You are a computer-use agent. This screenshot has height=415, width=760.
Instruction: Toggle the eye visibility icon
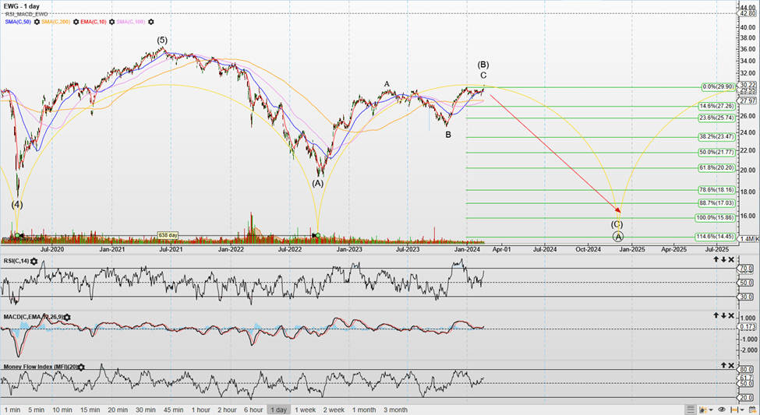722,410
